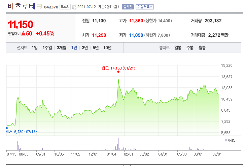243x166 pixels.
Task: Open the 기업개요 dropdown
Action: tap(145, 7)
